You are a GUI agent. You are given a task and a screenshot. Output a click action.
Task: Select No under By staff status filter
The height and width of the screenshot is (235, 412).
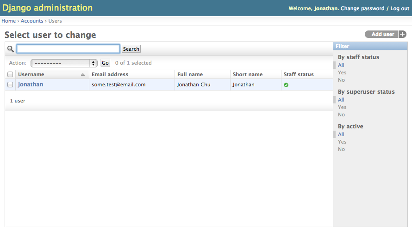coord(341,80)
